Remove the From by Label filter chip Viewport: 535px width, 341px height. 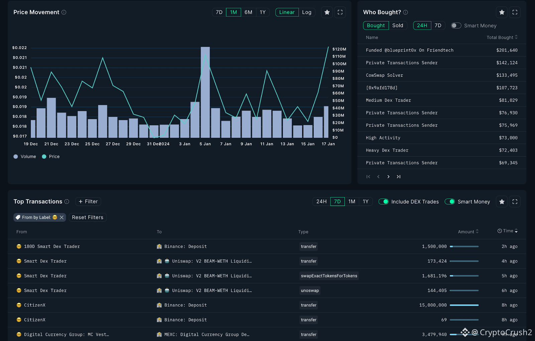pos(62,217)
